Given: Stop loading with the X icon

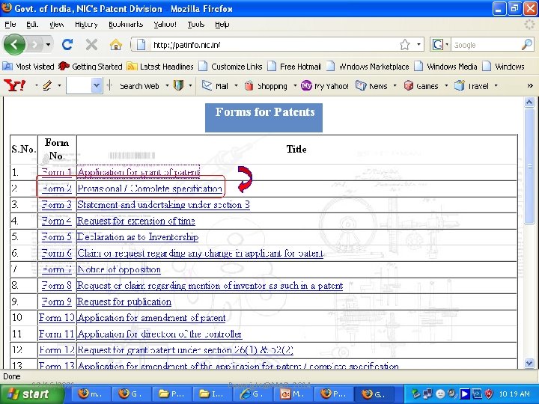Looking at the screenshot, I should point(91,44).
